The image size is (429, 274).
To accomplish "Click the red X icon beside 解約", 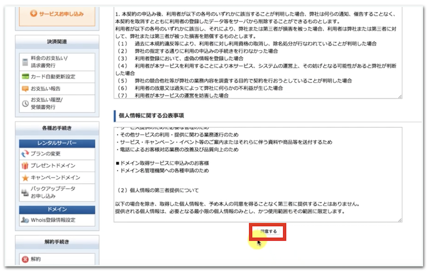I will click(x=25, y=259).
